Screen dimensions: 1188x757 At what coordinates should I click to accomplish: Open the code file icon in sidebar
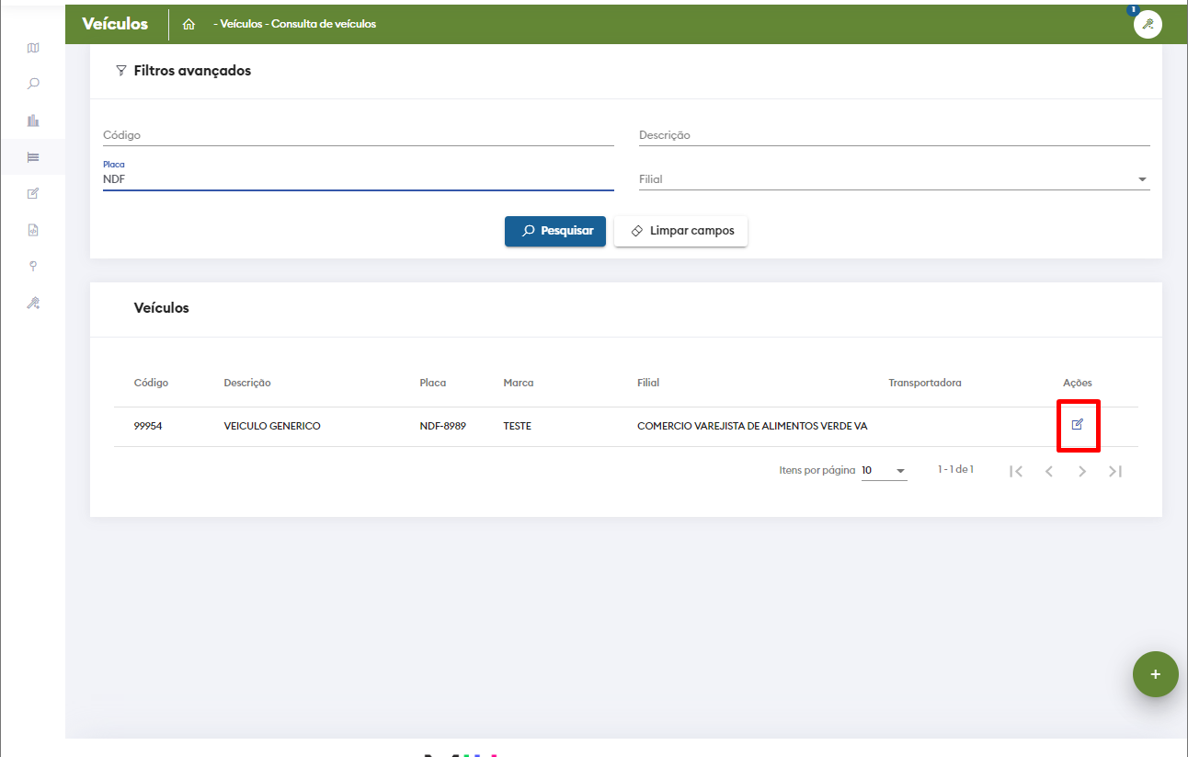coord(33,230)
